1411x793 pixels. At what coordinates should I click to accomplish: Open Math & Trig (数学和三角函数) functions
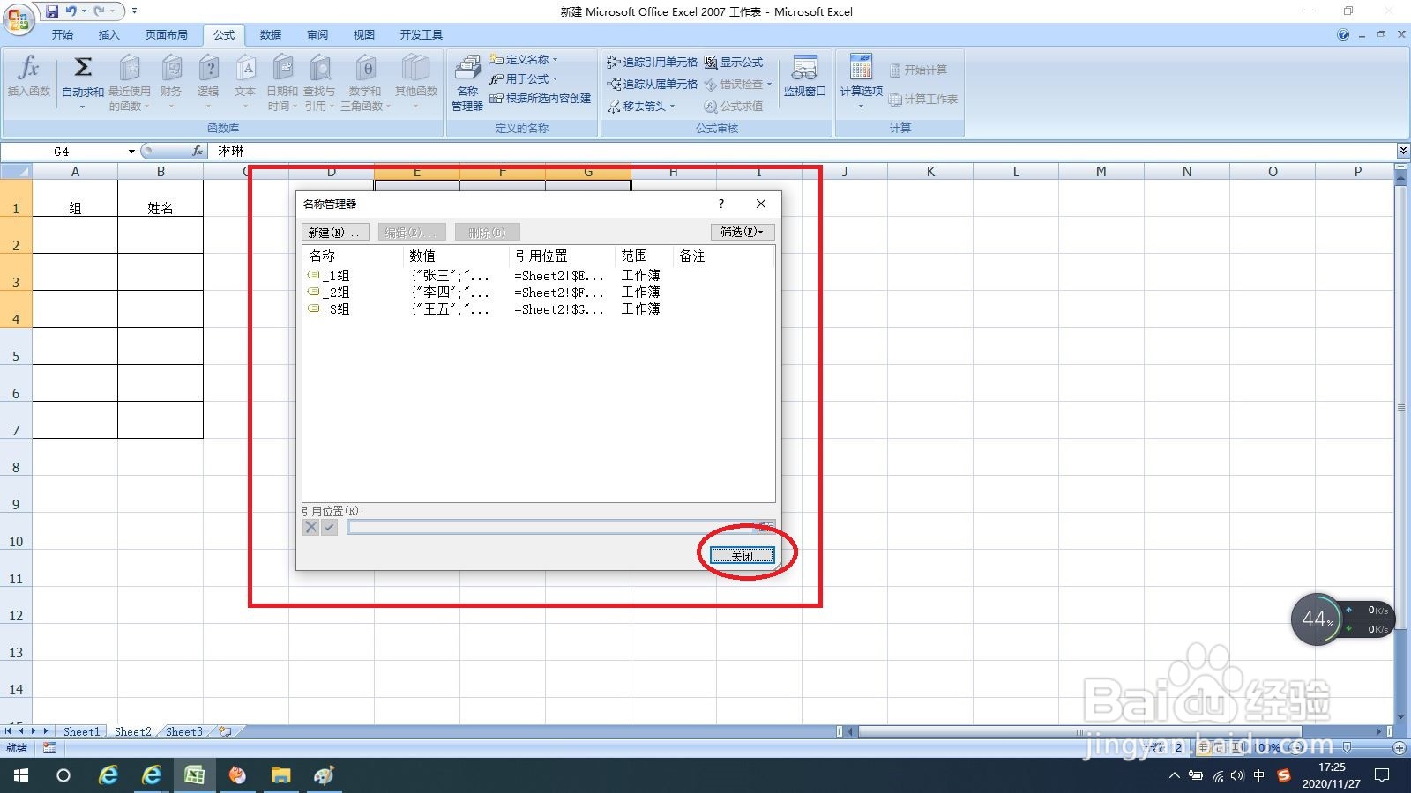tap(364, 81)
